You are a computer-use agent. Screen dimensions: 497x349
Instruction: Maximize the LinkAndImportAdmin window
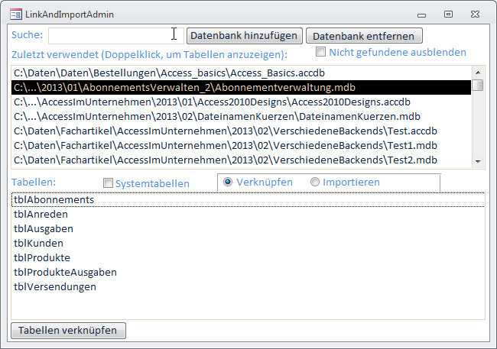click(448, 14)
